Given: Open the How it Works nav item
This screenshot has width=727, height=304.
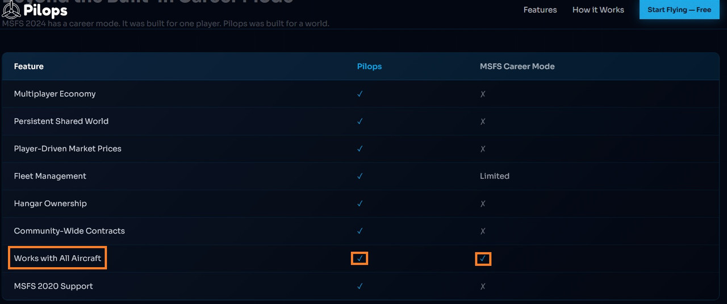Looking at the screenshot, I should pyautogui.click(x=598, y=10).
